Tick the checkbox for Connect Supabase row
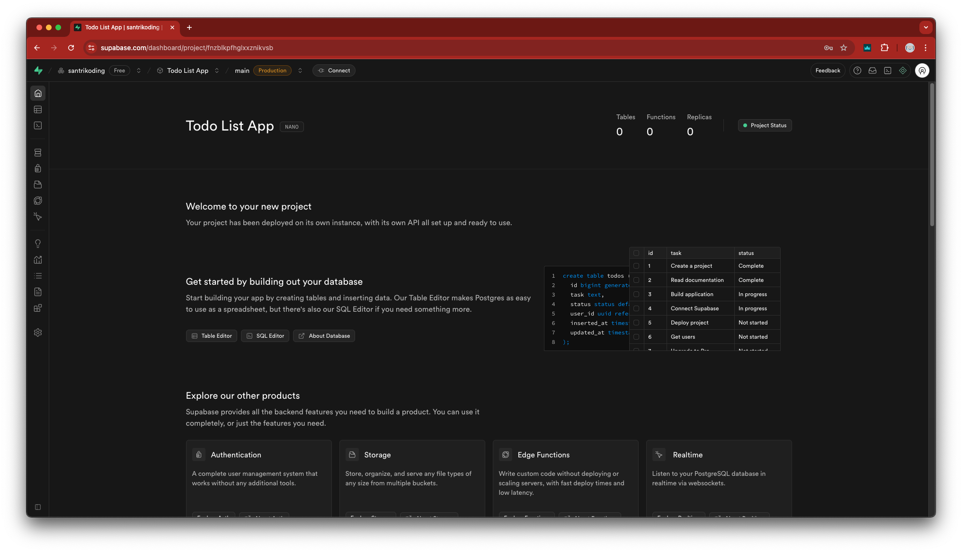Viewport: 962px width, 552px height. [x=636, y=308]
